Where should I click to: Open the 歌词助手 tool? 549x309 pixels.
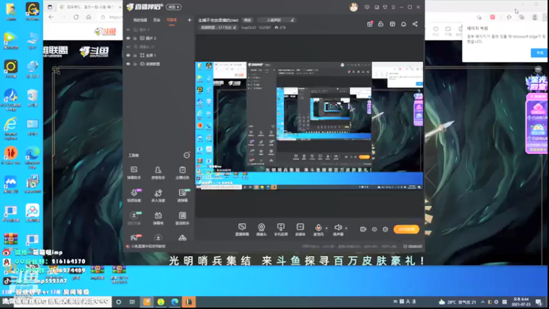point(182,218)
